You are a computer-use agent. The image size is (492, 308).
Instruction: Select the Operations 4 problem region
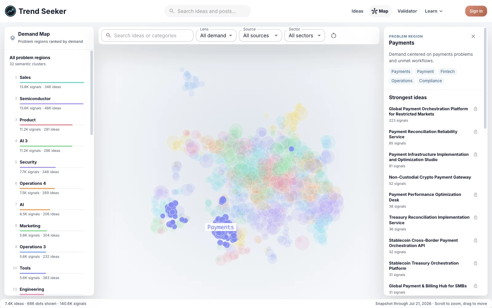click(49, 188)
